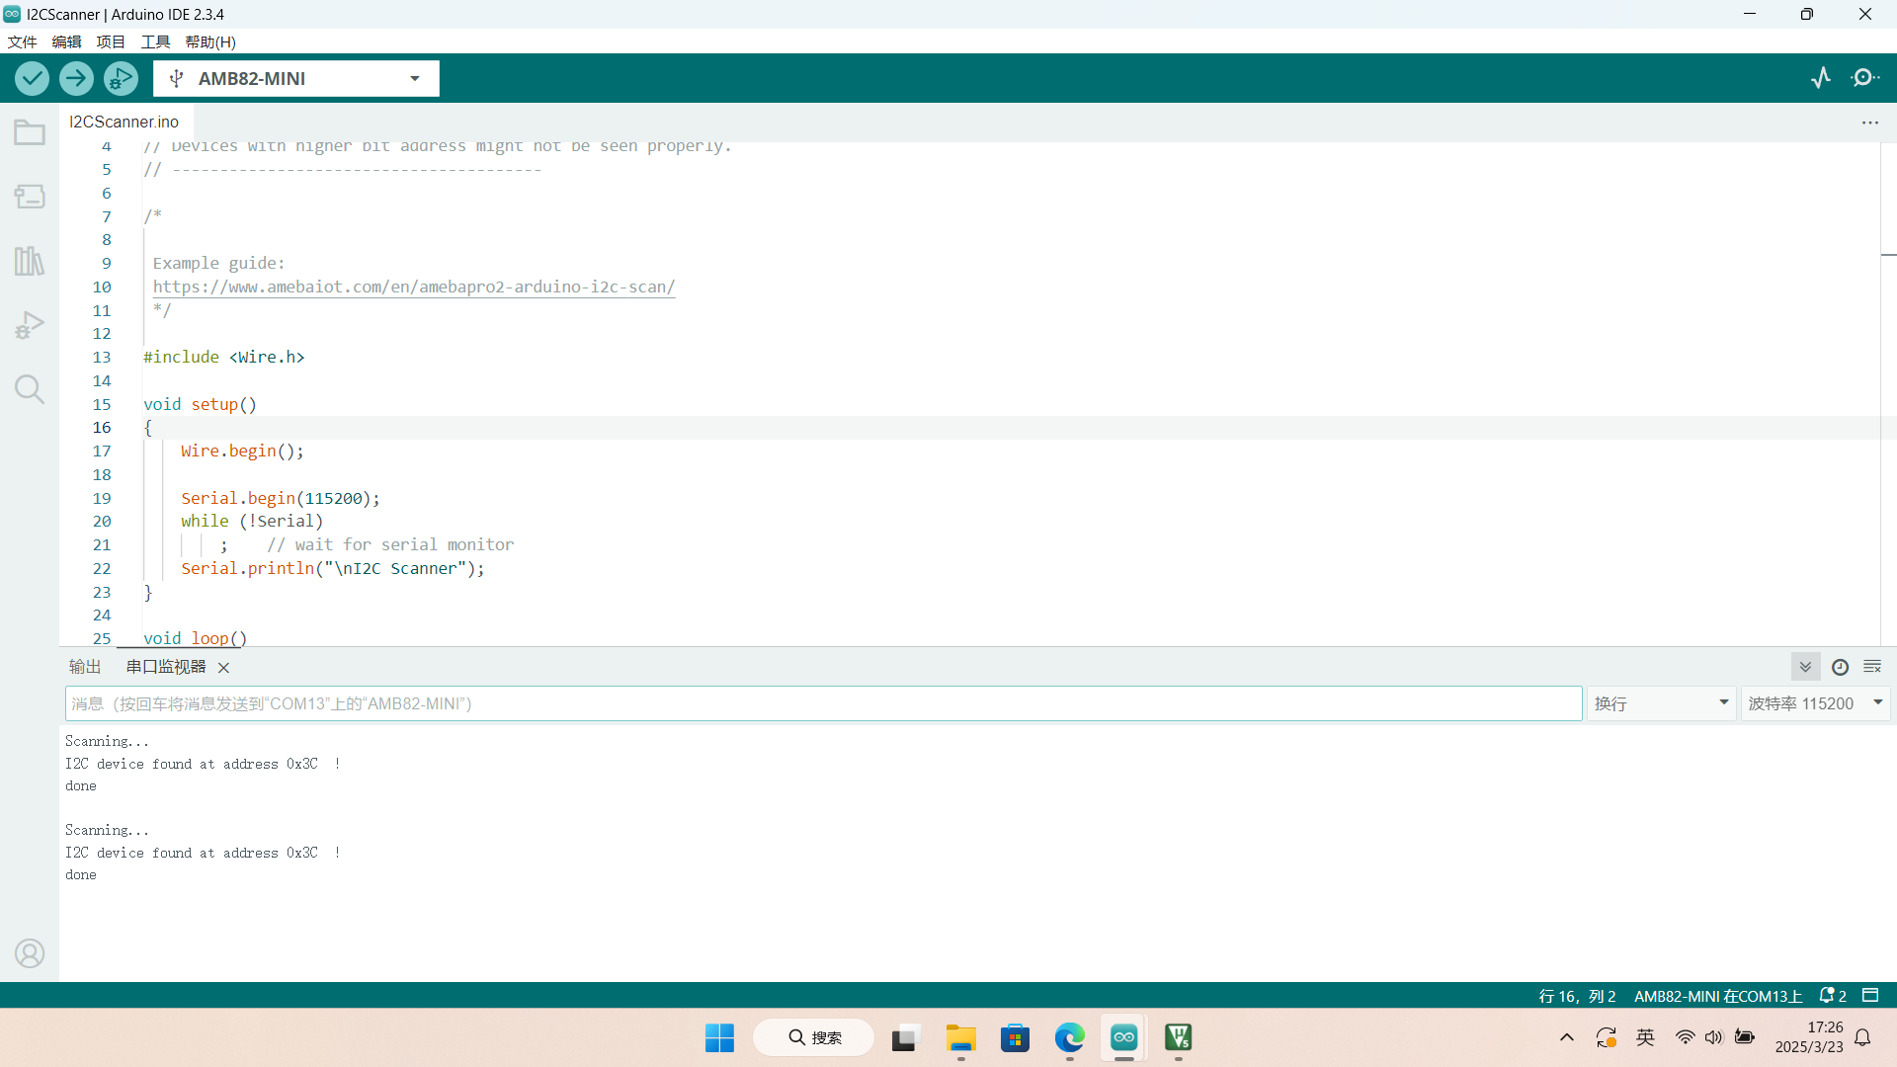Screen dimensions: 1897x1067
Task: Click the Upload arrow button
Action: 76,78
